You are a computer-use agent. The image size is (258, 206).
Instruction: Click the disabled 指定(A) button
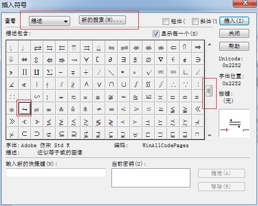point(221,173)
